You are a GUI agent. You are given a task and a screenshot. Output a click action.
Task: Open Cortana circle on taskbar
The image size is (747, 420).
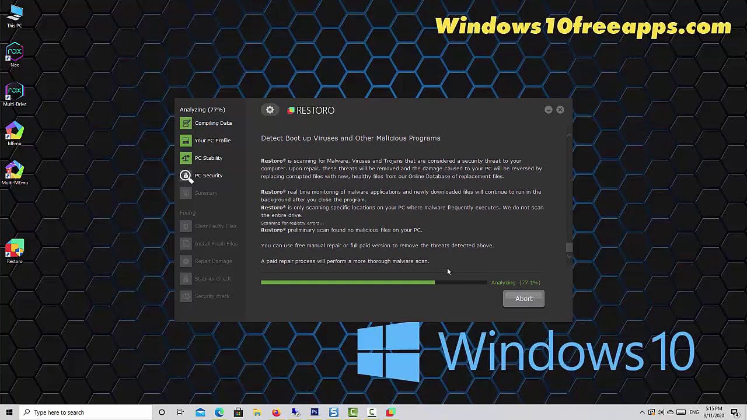tap(162, 412)
